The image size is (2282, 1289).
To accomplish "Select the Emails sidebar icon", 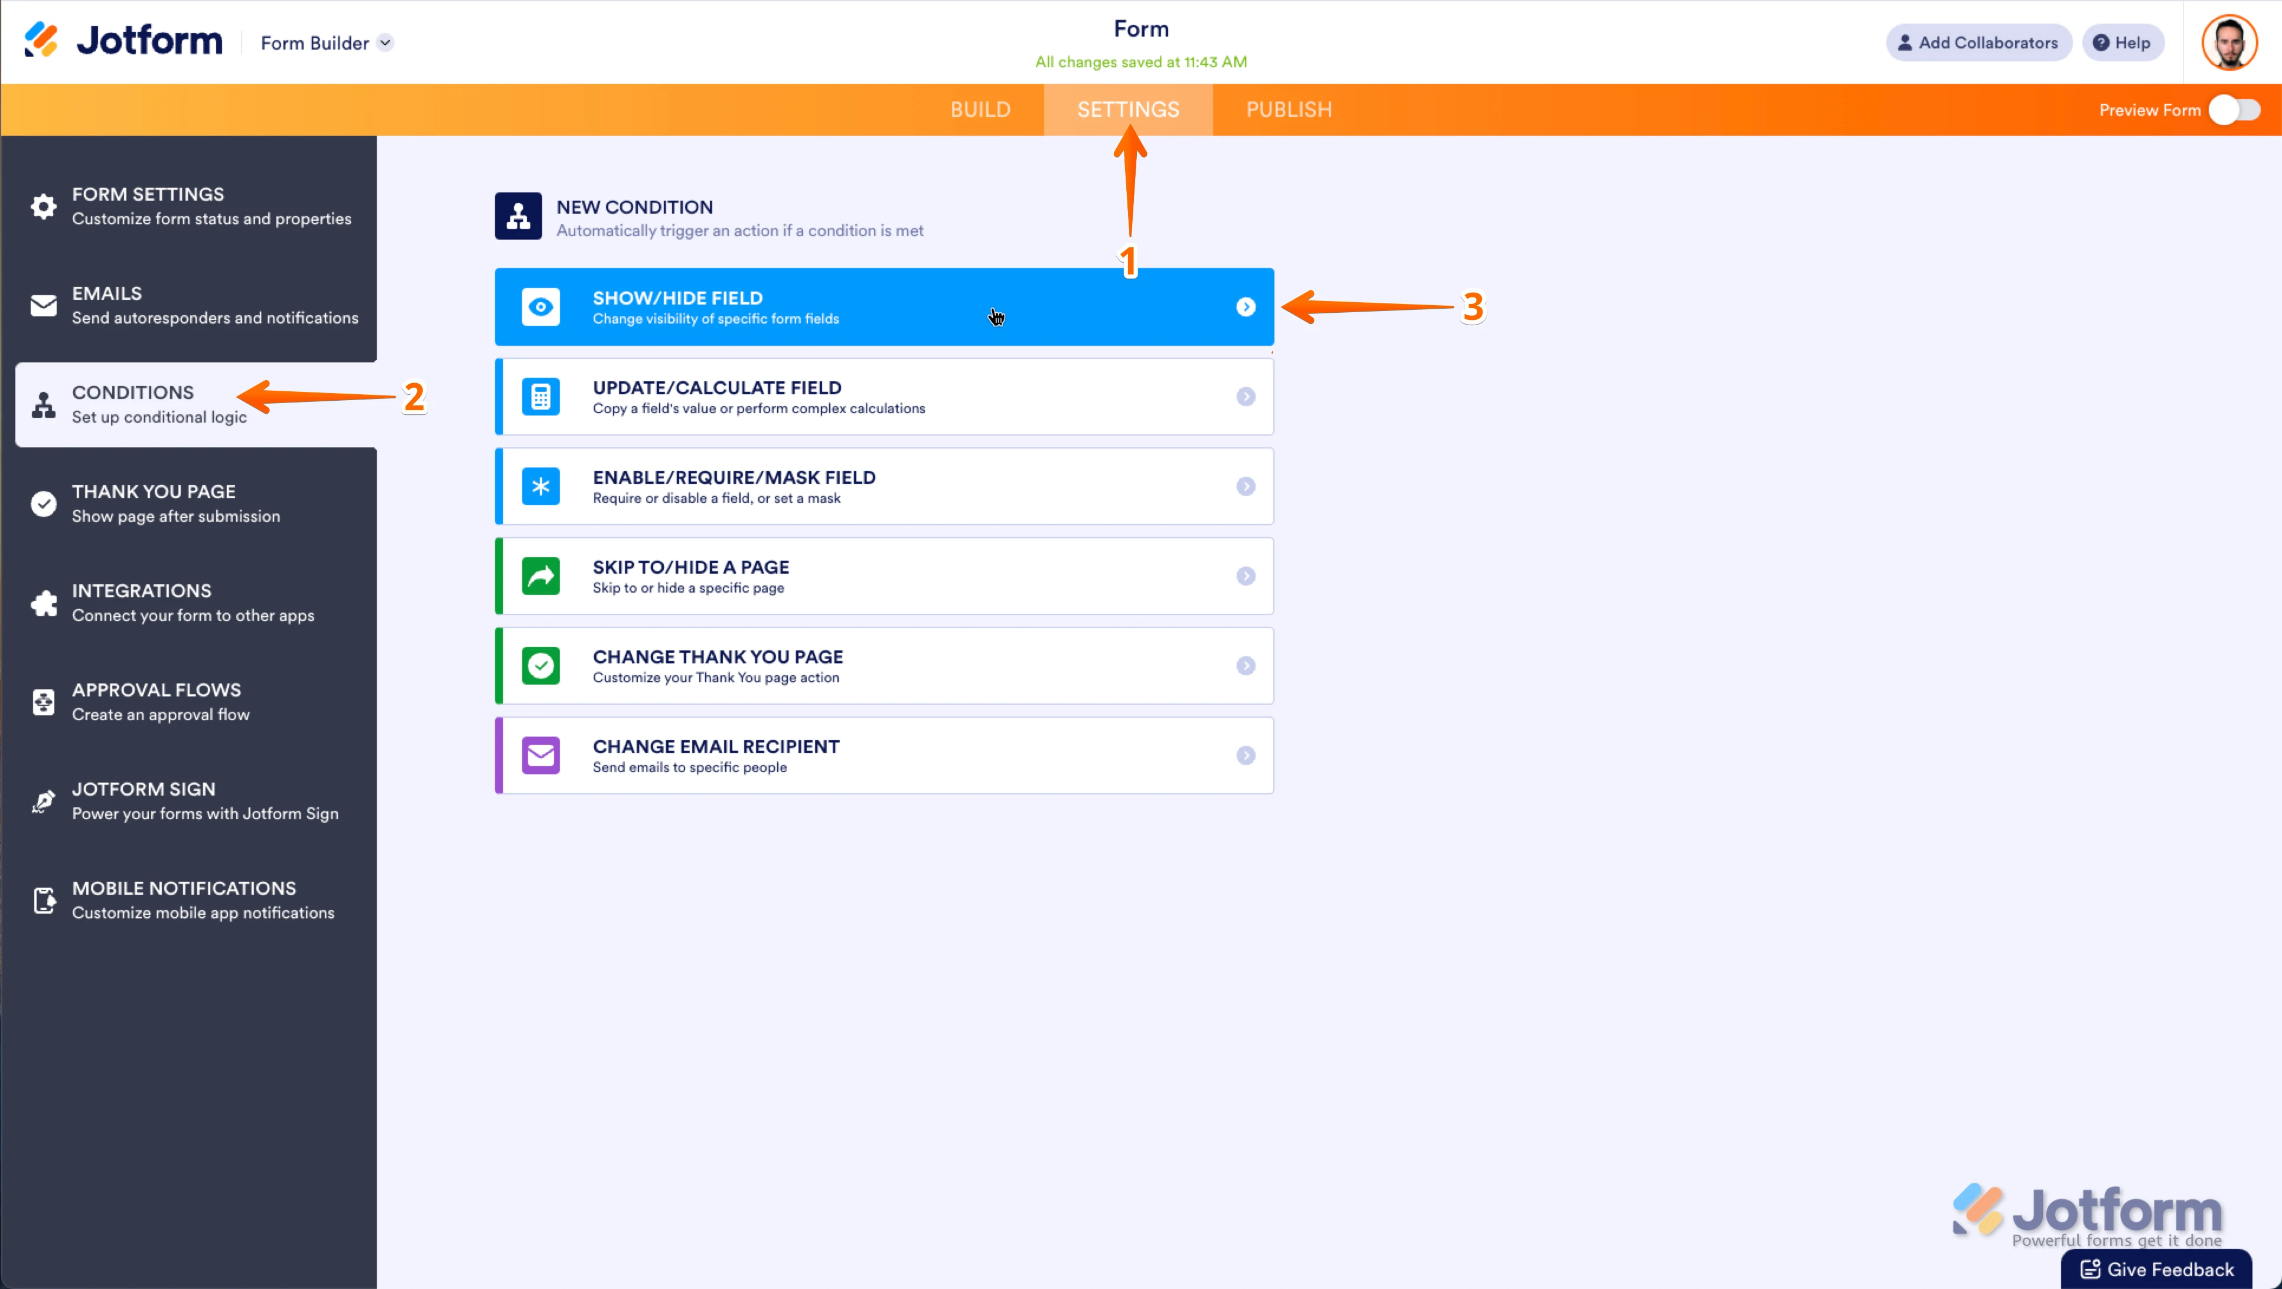I will click(44, 306).
